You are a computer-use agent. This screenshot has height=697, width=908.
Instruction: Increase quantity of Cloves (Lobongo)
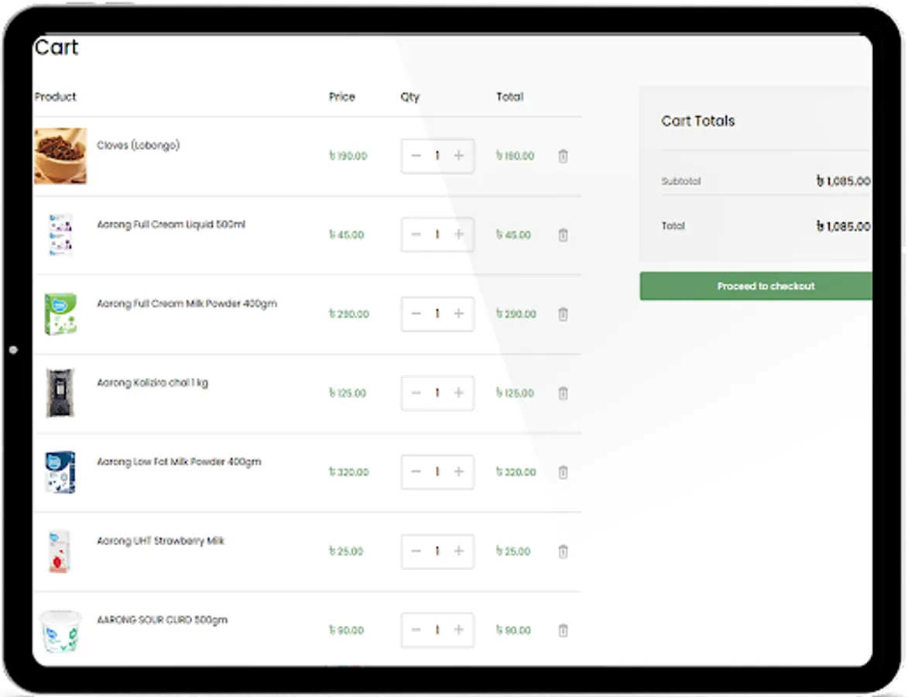point(458,155)
